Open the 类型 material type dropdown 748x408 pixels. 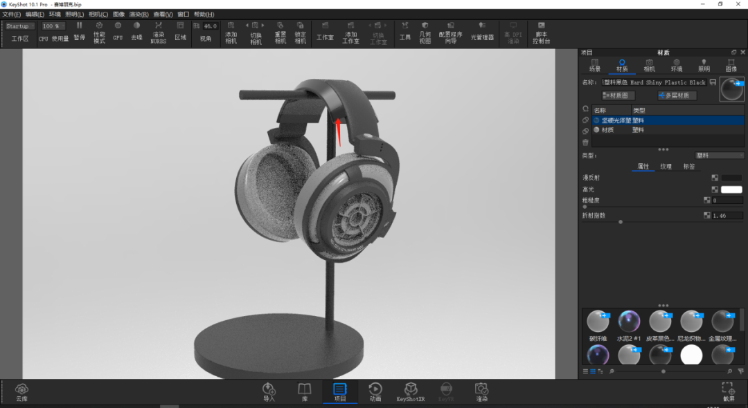tap(719, 156)
